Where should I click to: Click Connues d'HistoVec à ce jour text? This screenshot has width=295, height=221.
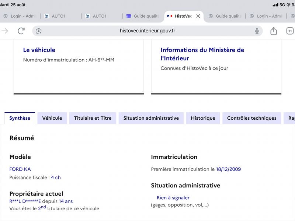(x=194, y=68)
